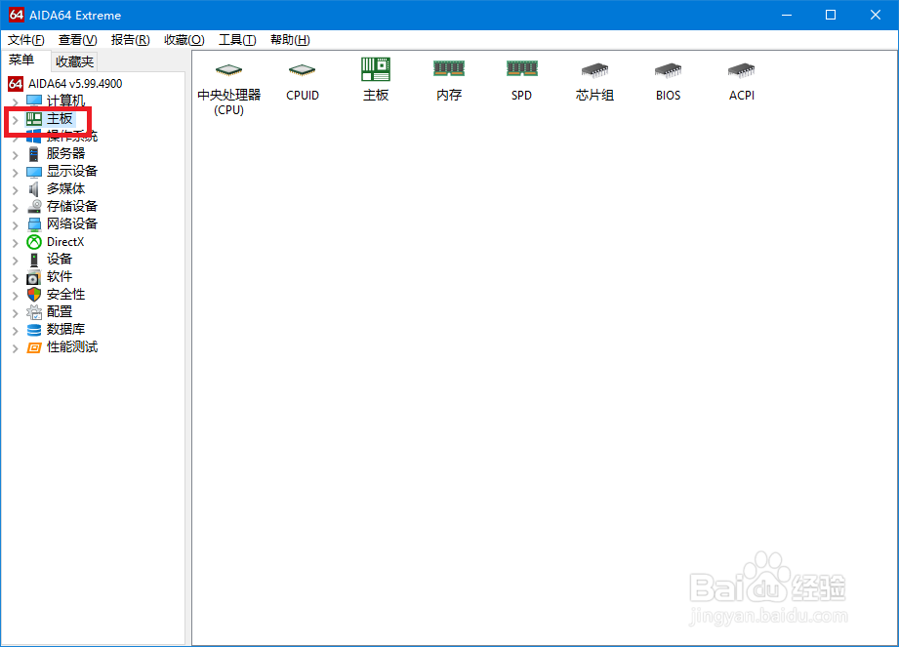Expand the DirectX tree node

click(16, 243)
